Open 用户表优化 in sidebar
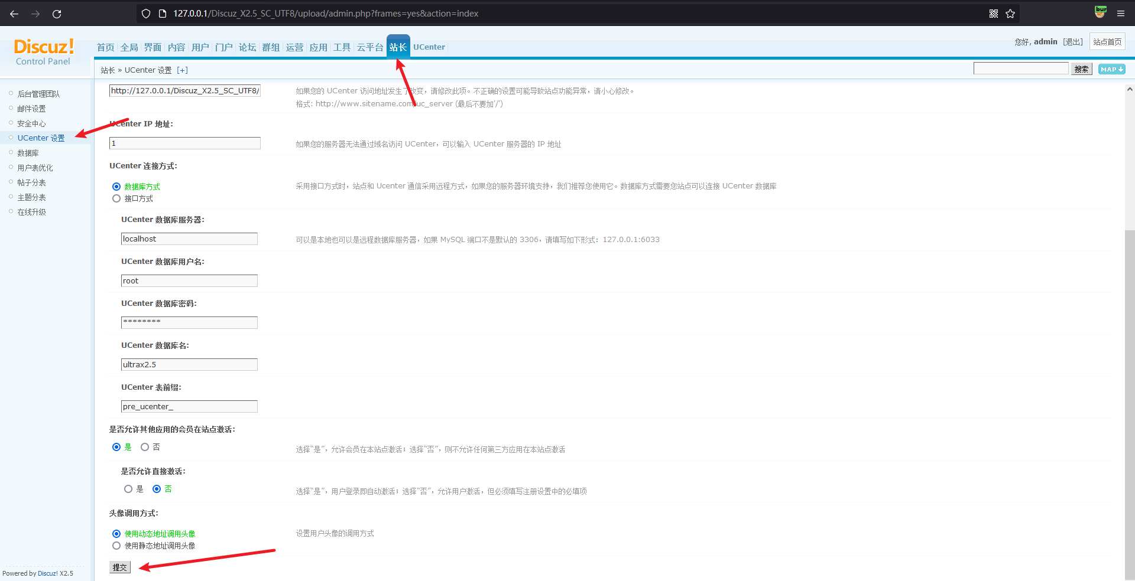The width and height of the screenshot is (1135, 581). 35,168
